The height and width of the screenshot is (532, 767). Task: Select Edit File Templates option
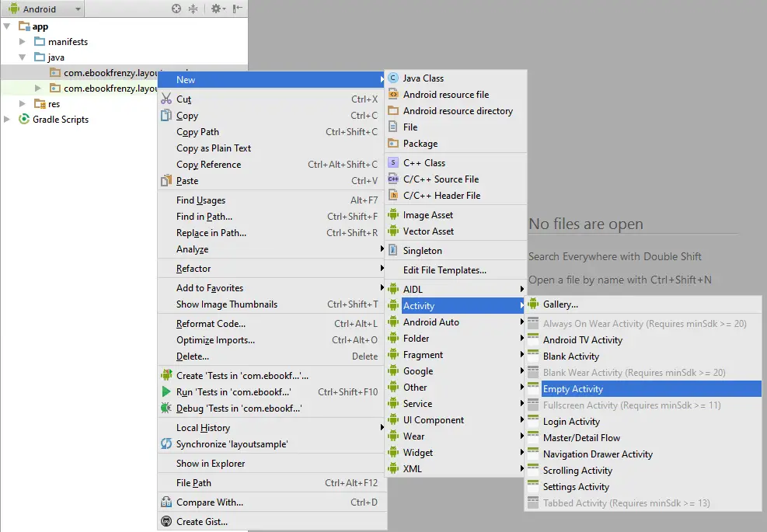coord(445,270)
